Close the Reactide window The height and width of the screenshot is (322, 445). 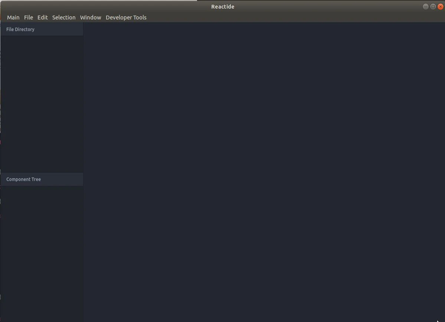[441, 7]
